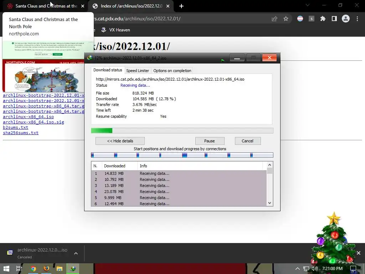Open the archlinux-x86_64.iso.sig link
The width and height of the screenshot is (365, 274).
tap(33, 122)
